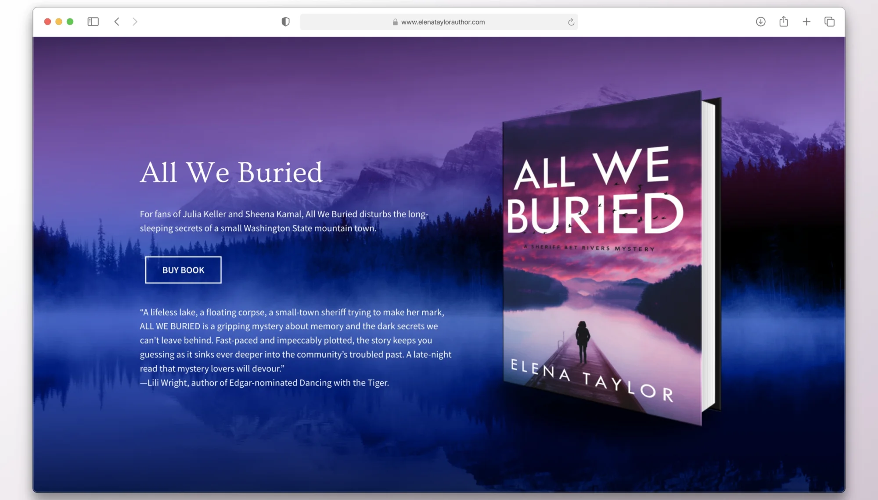The width and height of the screenshot is (878, 500).
Task: Click the address bar URL field
Action: (x=439, y=22)
